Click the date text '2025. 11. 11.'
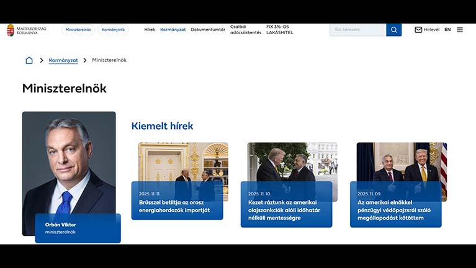Image resolution: width=476 pixels, height=268 pixels. pyautogui.click(x=150, y=194)
